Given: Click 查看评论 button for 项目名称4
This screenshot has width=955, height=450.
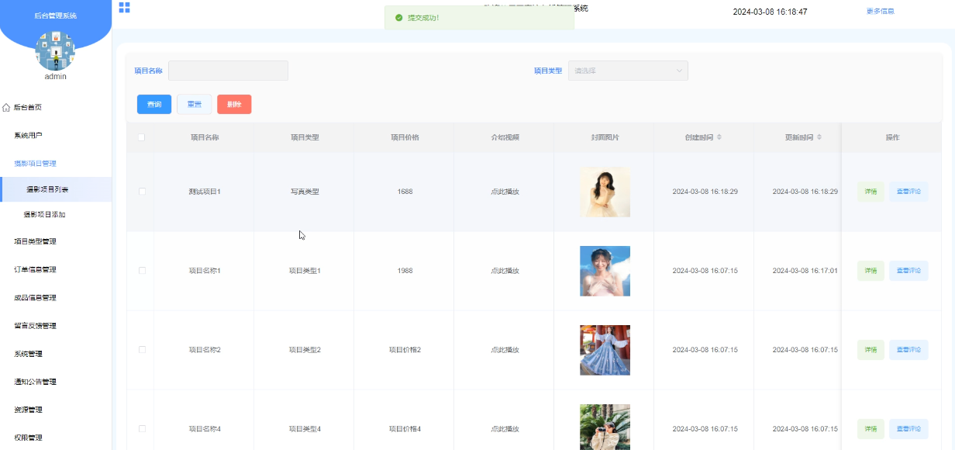Looking at the screenshot, I should (x=908, y=429).
